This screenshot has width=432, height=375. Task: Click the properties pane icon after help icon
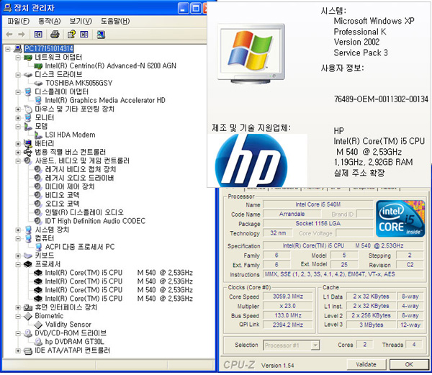84,35
